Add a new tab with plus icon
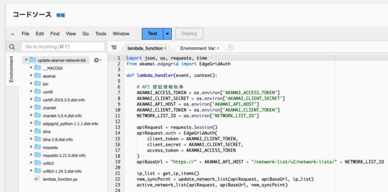The image size is (388, 192). click(230, 47)
